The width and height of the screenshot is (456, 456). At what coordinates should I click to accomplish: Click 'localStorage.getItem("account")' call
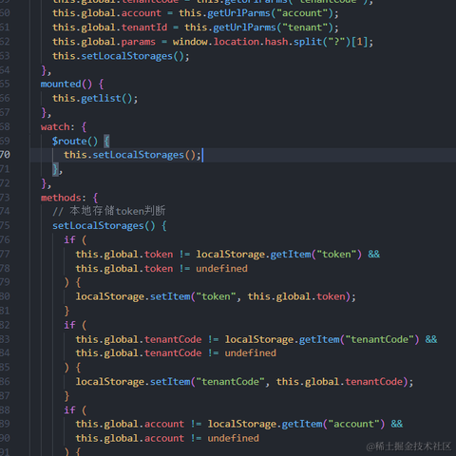click(296, 424)
